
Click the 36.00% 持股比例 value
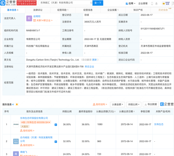[67, 124]
